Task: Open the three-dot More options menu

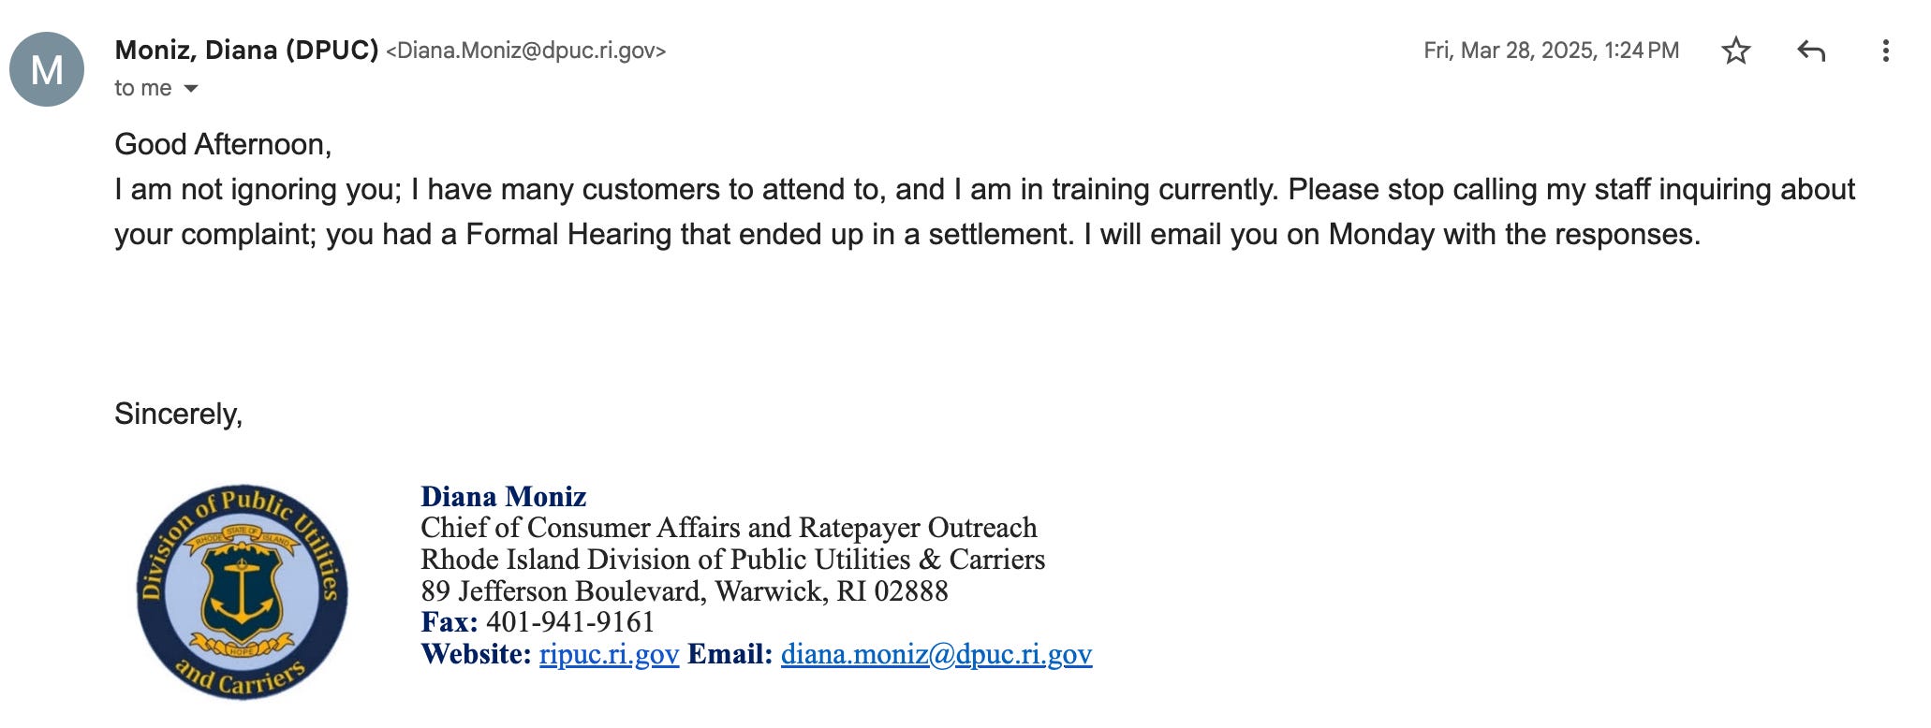Action: pyautogui.click(x=1885, y=51)
